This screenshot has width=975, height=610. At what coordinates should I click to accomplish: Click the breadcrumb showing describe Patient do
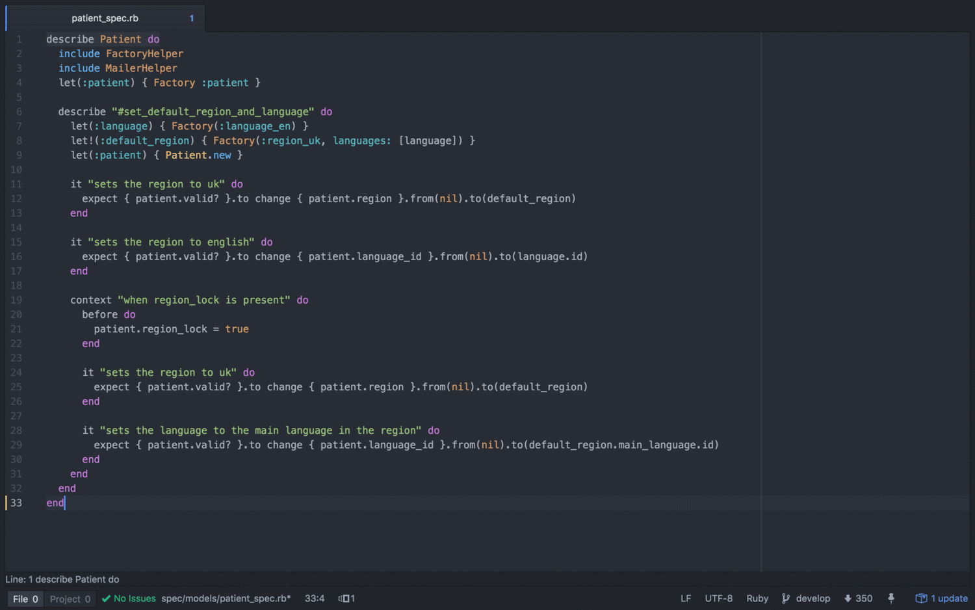(x=62, y=579)
